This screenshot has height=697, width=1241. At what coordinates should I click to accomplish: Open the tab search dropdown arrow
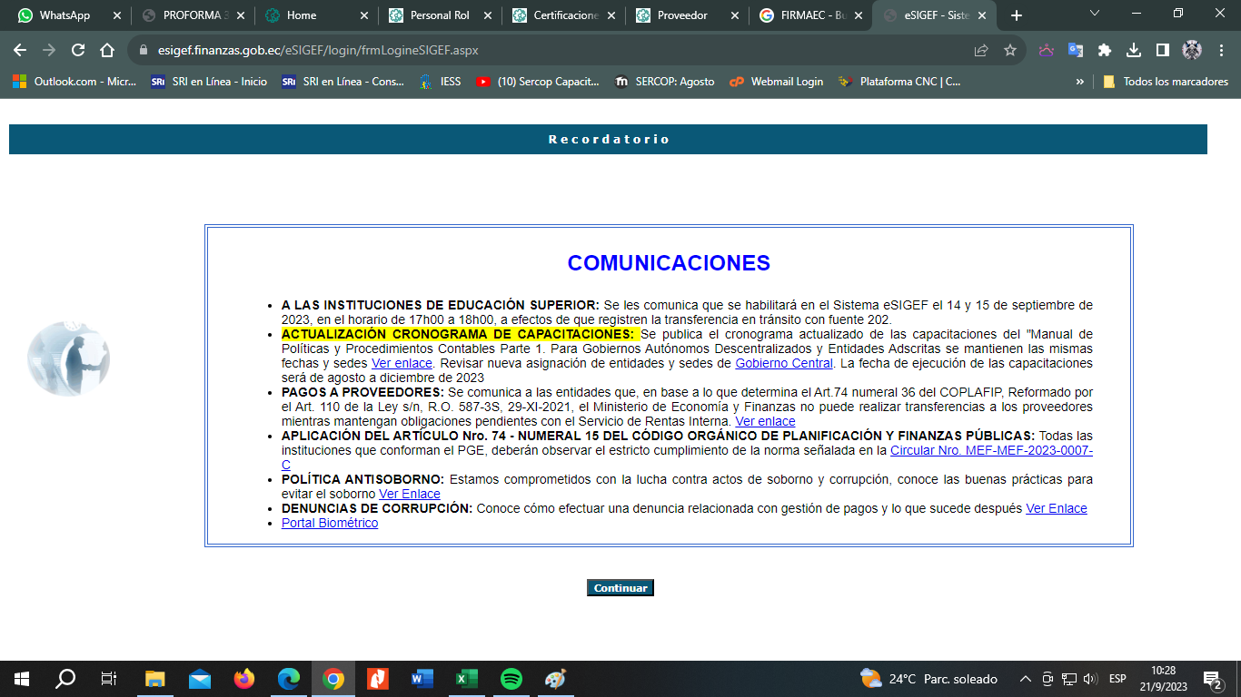pyautogui.click(x=1095, y=15)
